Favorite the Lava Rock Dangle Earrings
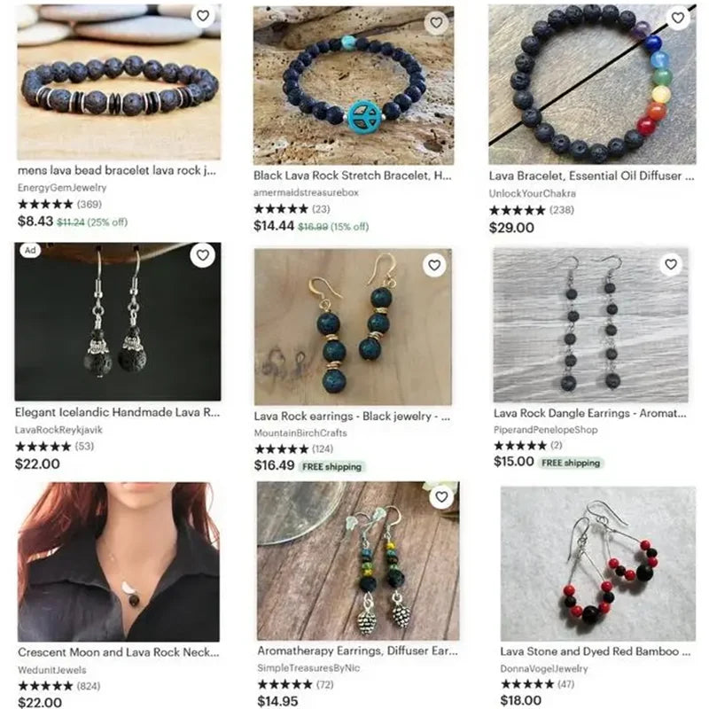709x709 pixels. (671, 264)
